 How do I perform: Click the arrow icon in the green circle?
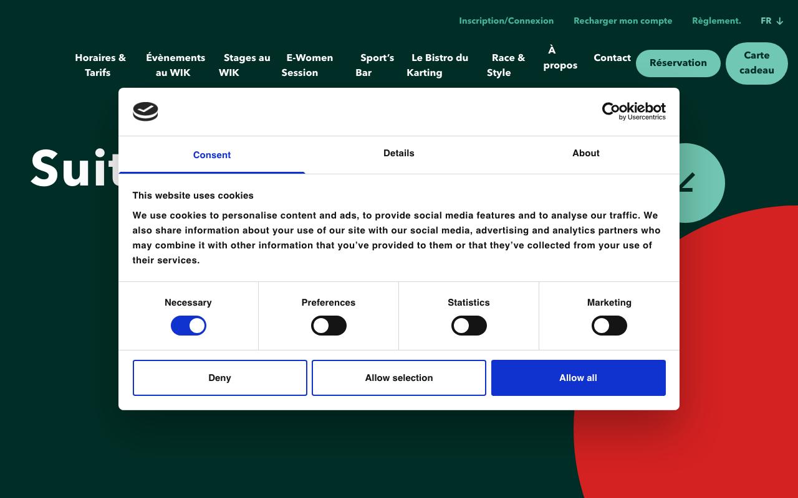tap(686, 183)
